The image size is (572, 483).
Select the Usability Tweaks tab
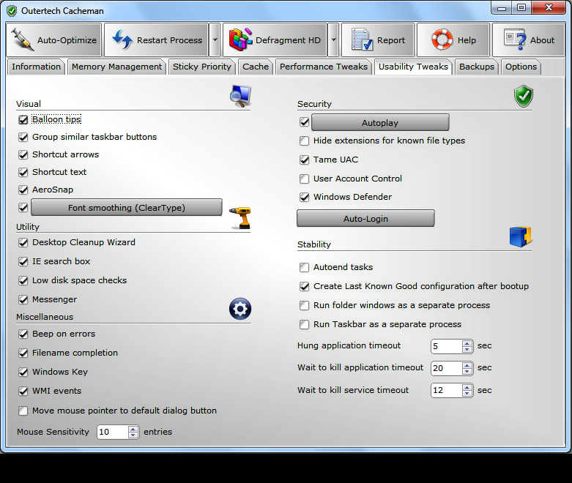[x=413, y=67]
